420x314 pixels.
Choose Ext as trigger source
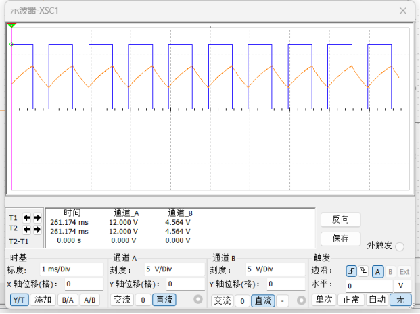pyautogui.click(x=404, y=271)
